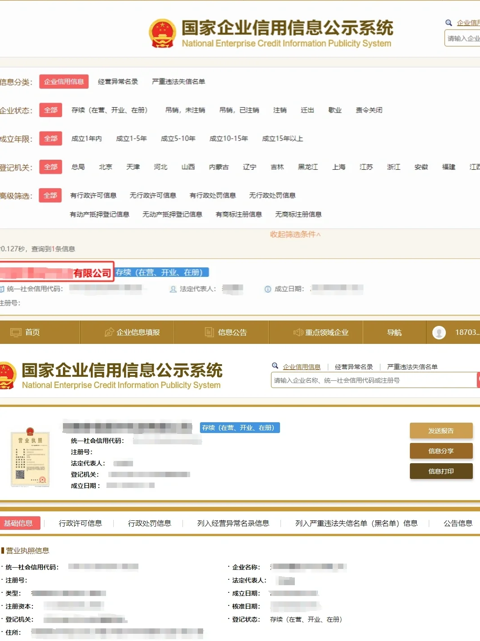Select 严重违法失信名单 category filter

(x=178, y=81)
